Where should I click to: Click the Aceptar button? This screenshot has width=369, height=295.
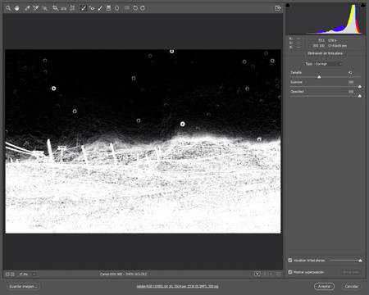pos(324,287)
